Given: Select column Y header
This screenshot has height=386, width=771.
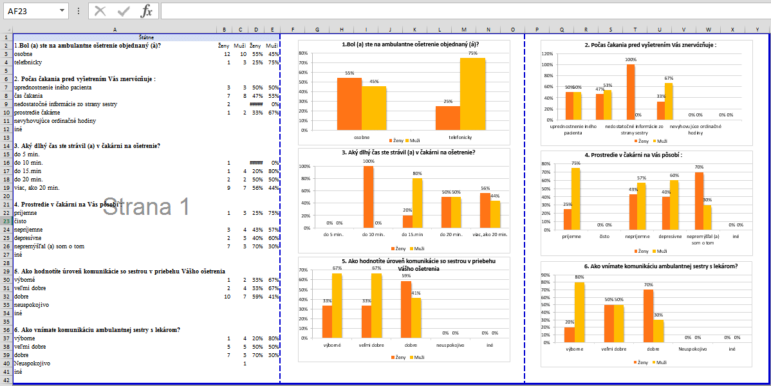Looking at the screenshot, I should pos(757,30).
